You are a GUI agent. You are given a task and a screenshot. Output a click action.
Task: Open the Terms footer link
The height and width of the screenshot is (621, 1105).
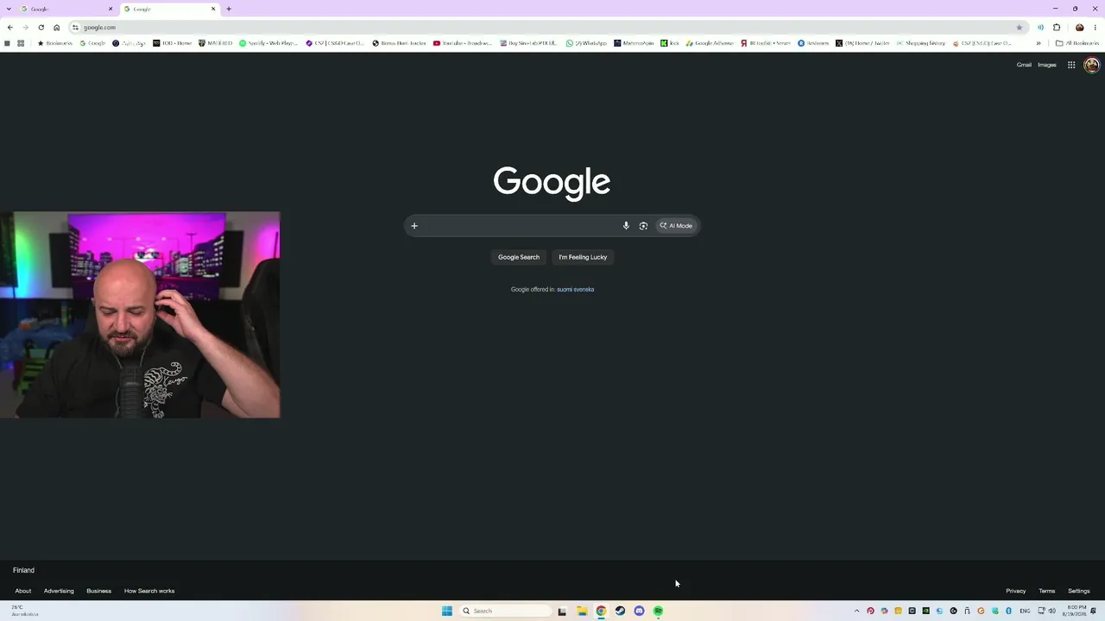click(1047, 591)
